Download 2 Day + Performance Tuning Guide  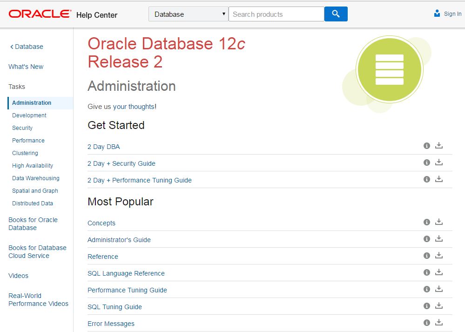[x=439, y=179]
